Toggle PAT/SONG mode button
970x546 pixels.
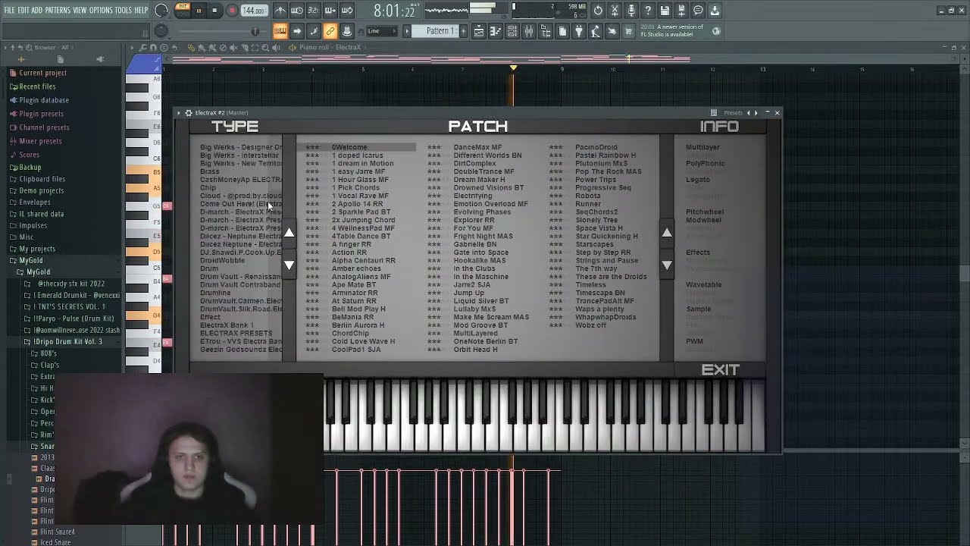coord(183,10)
